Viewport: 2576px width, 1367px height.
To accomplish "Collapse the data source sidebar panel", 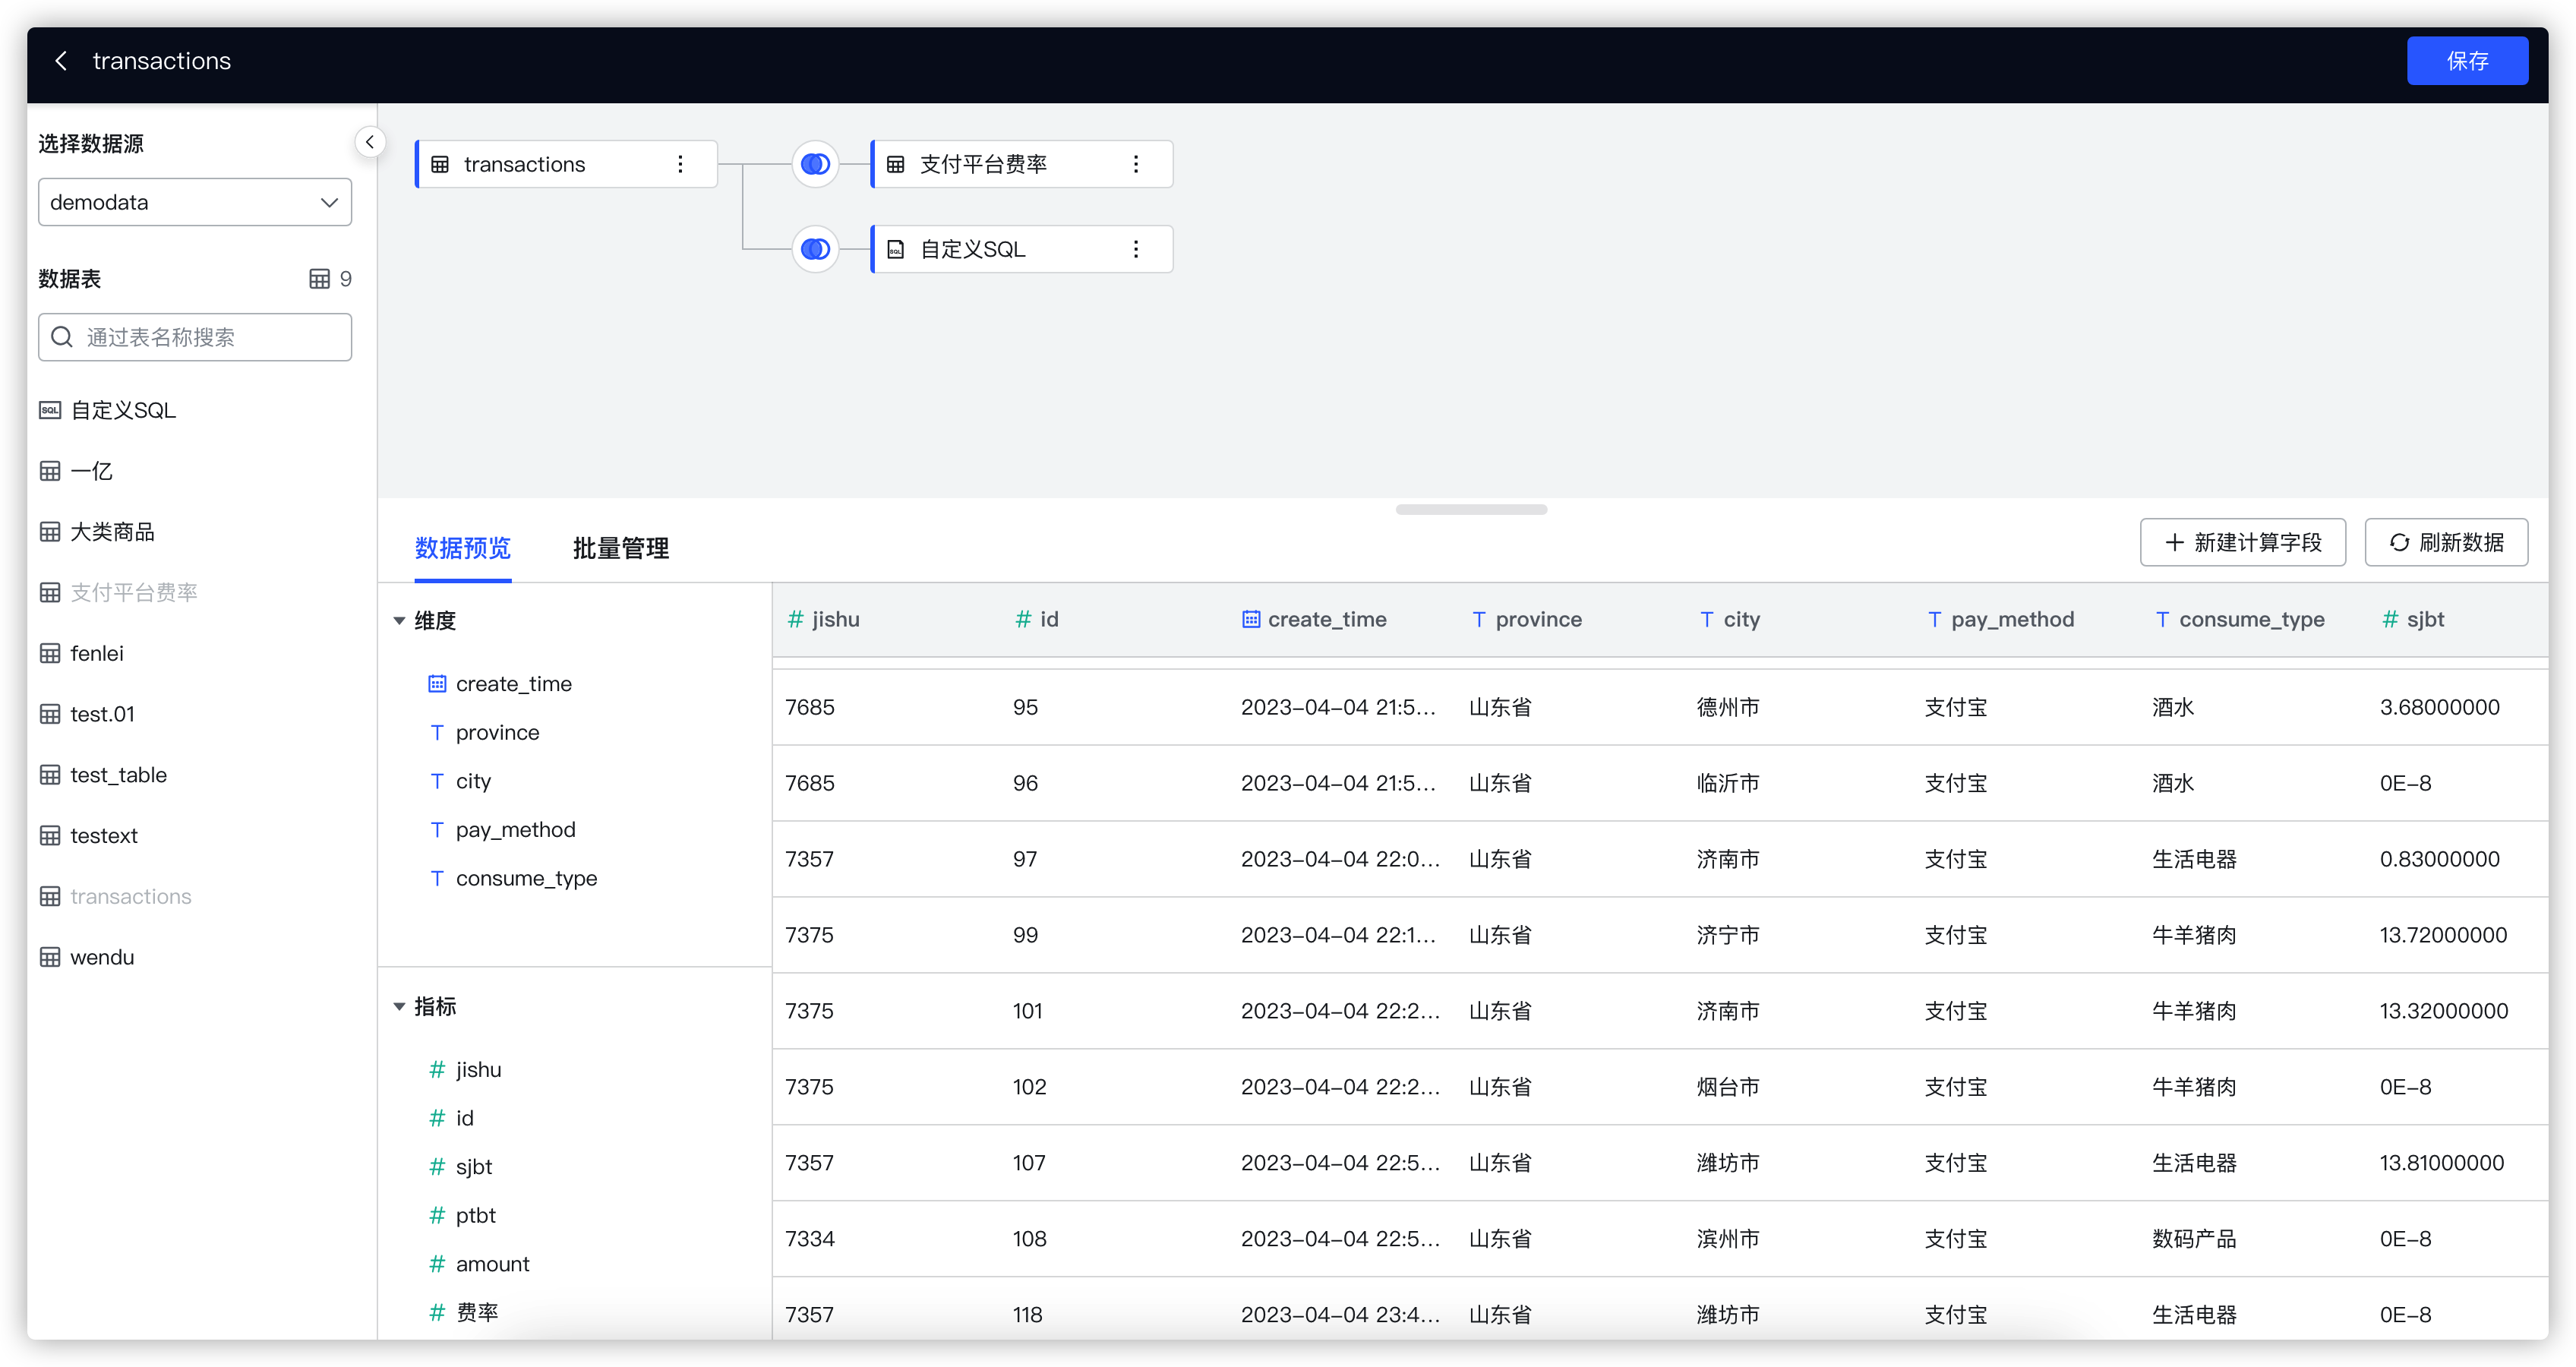I will coord(370,142).
